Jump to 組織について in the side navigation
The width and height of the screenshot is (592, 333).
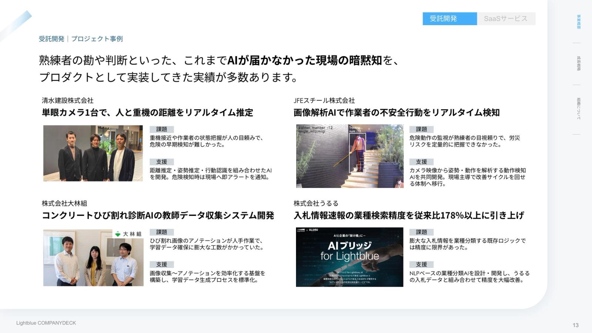point(579,109)
